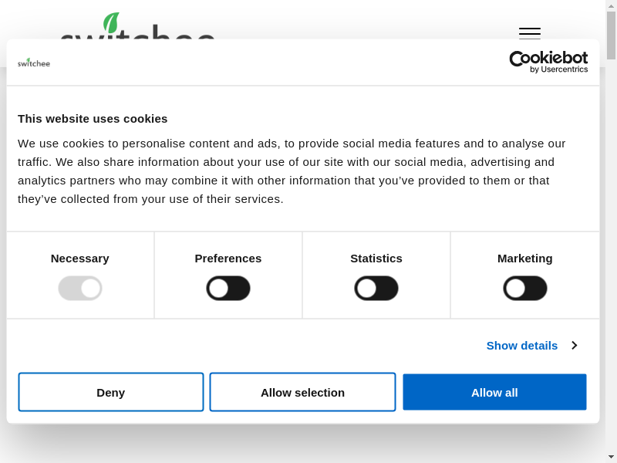Click the Show details link
Screen dimensions: 617x463
522,345
